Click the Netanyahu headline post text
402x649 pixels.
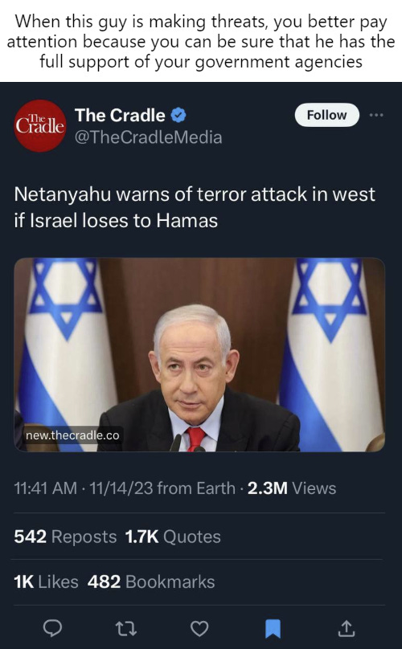195,207
